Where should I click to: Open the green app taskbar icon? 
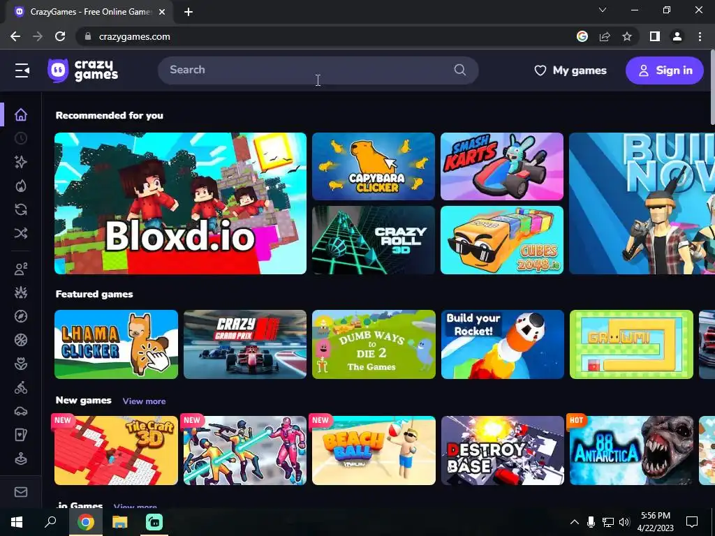[x=154, y=522]
